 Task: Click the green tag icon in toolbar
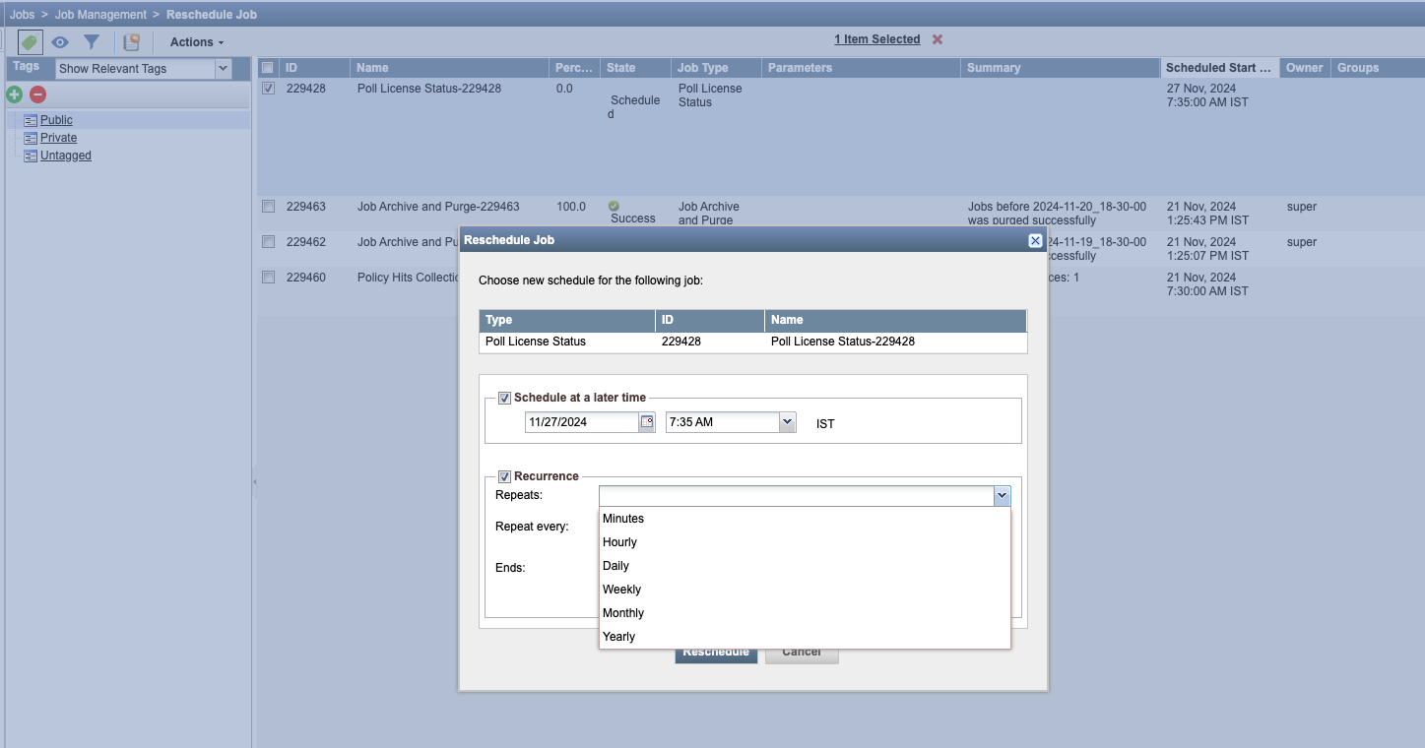(x=30, y=42)
